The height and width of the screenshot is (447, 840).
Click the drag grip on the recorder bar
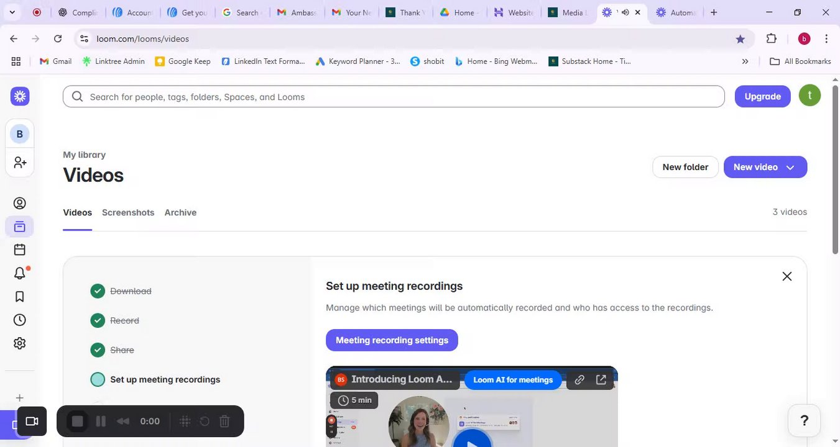(x=185, y=422)
